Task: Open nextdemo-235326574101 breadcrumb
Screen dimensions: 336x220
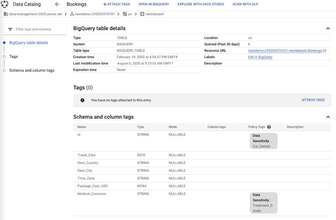Action: (95, 14)
